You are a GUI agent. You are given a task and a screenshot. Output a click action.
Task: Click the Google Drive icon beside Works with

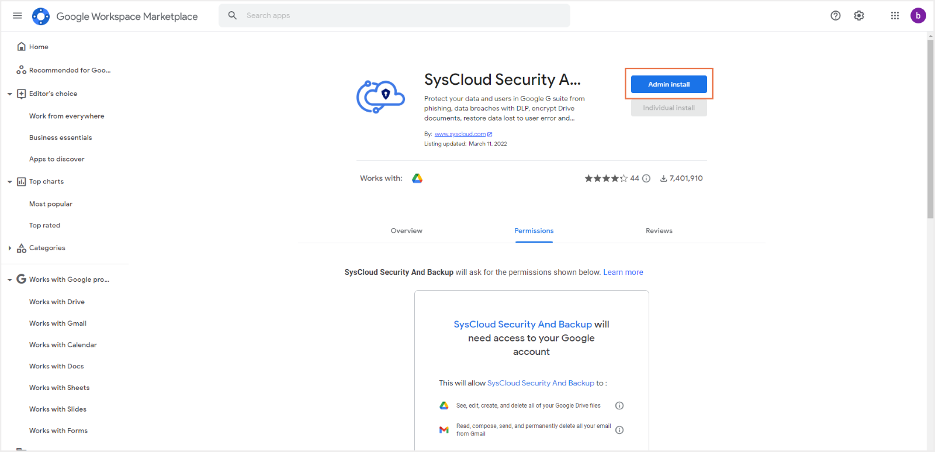point(417,178)
